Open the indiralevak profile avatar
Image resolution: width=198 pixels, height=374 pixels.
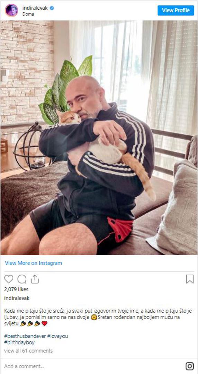point(11,10)
